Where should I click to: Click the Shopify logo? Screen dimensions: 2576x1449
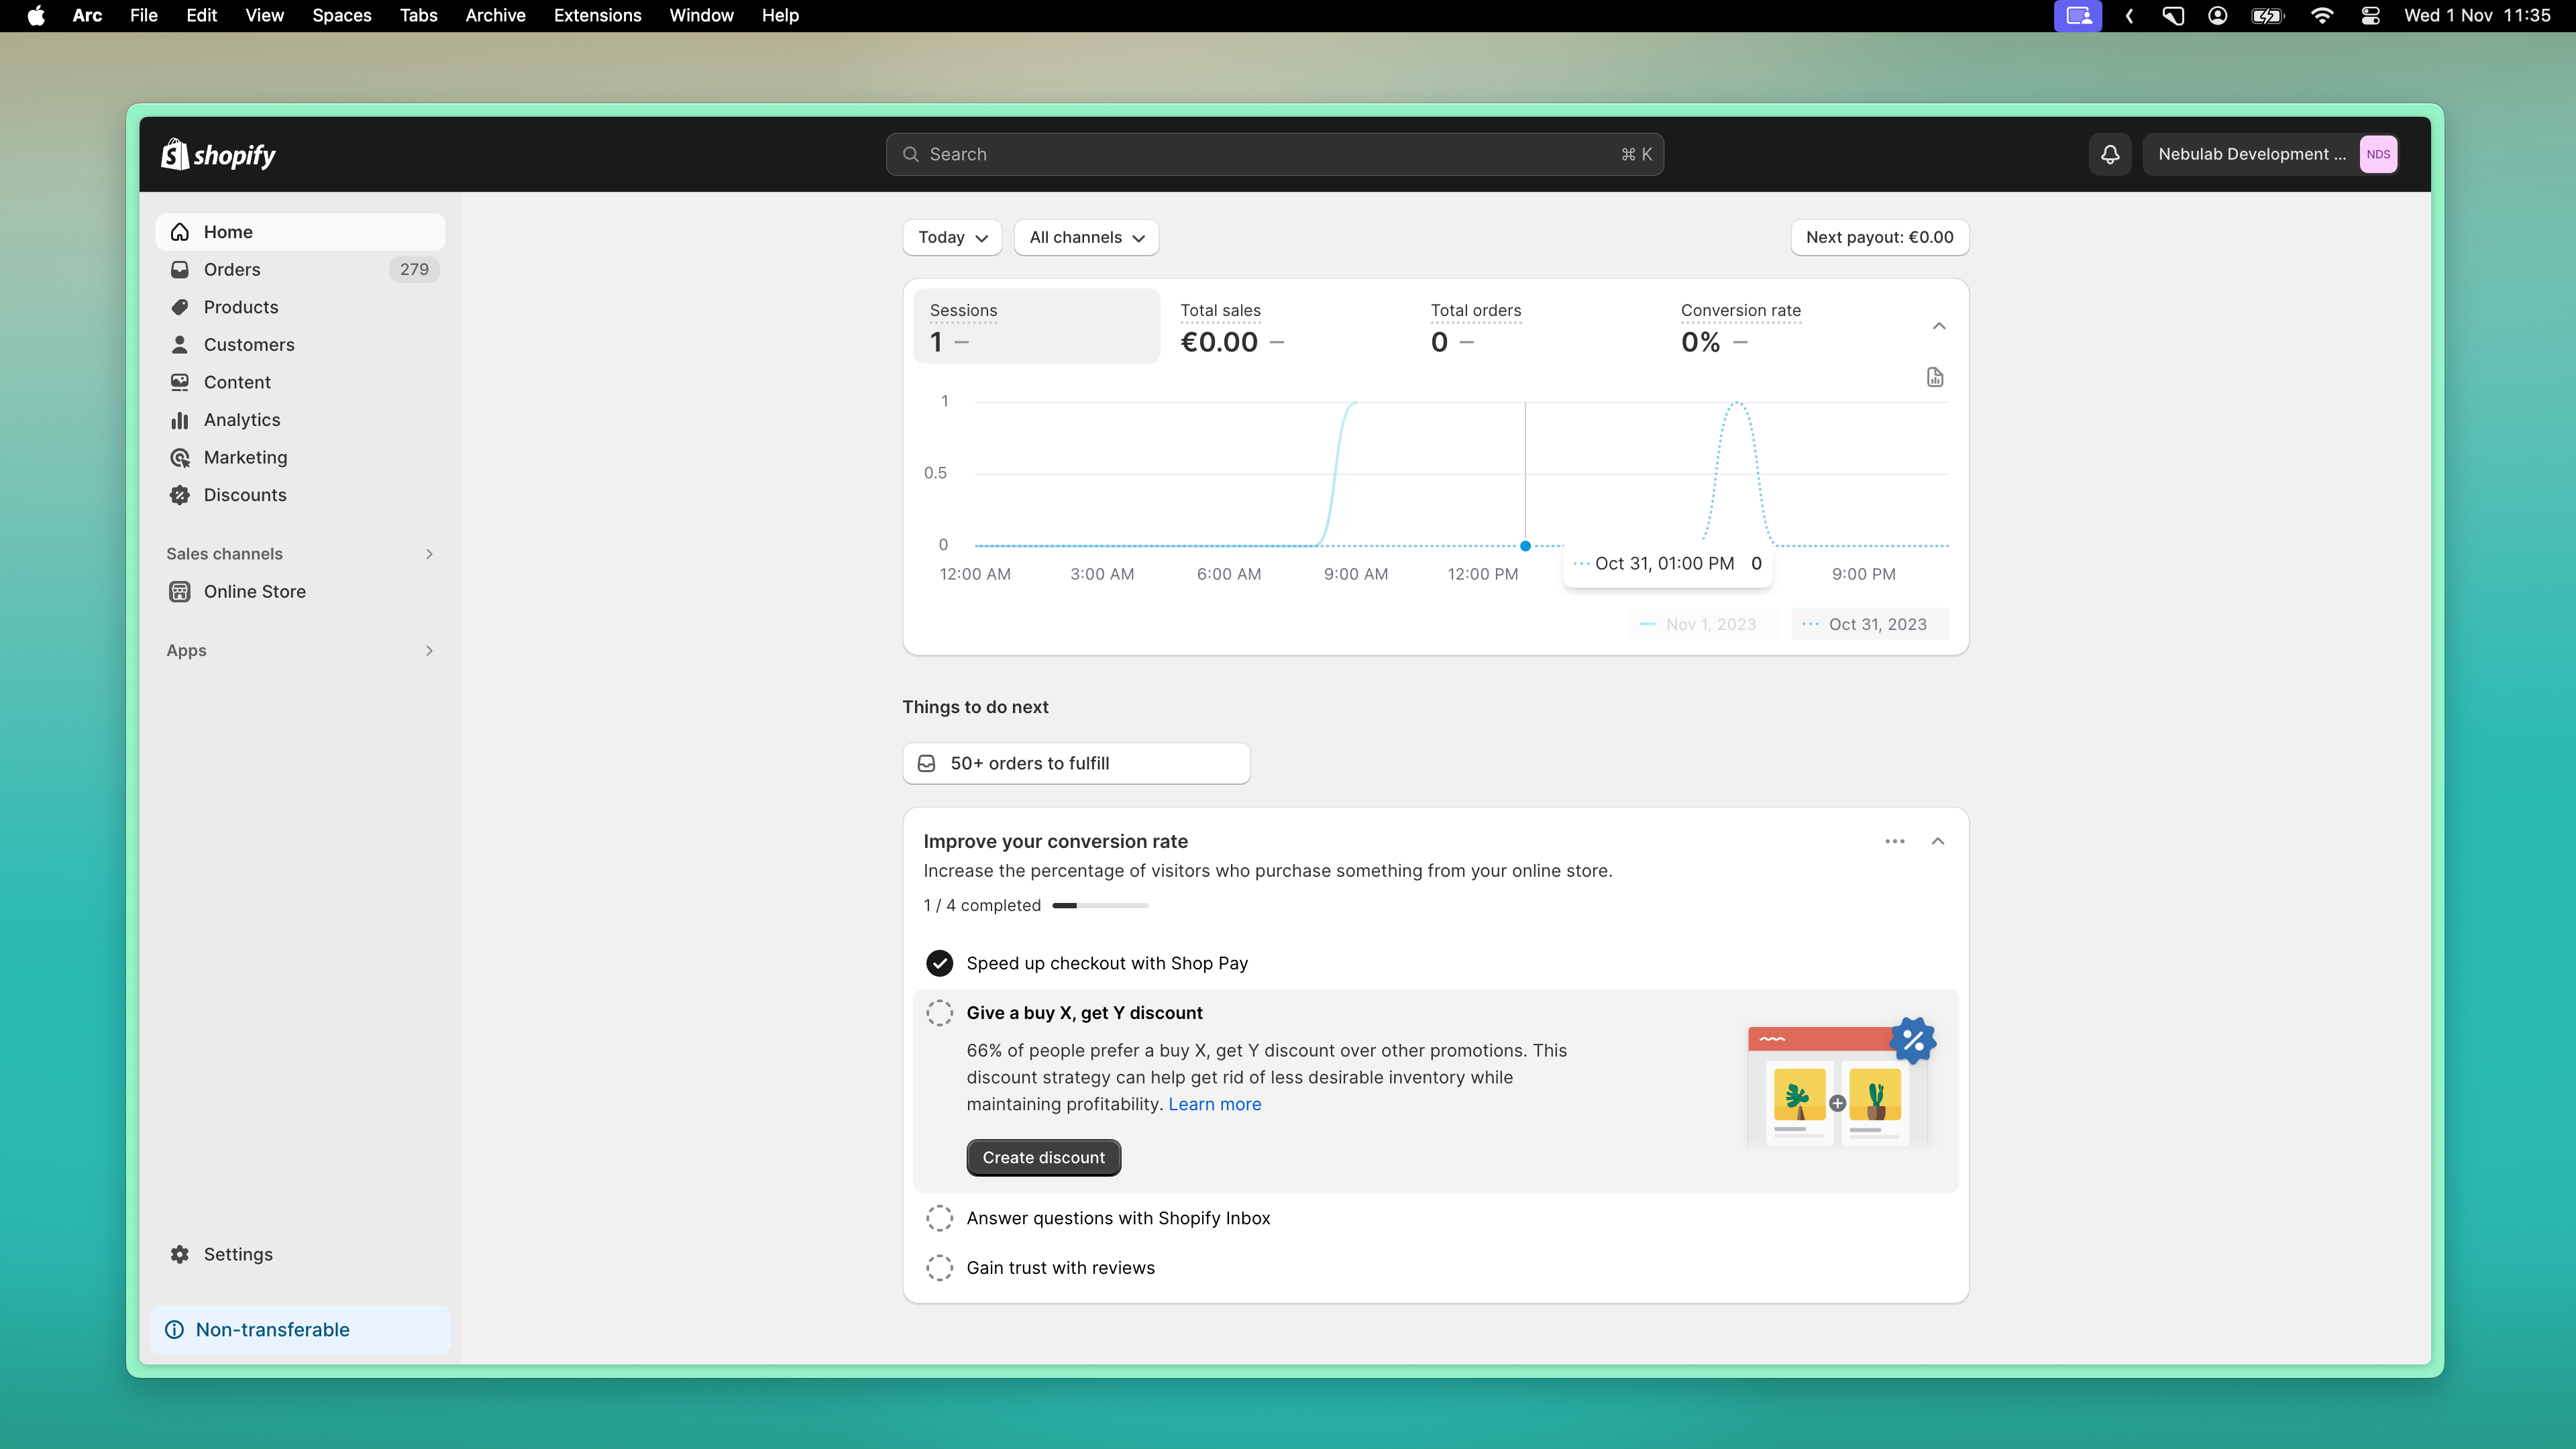pos(218,154)
